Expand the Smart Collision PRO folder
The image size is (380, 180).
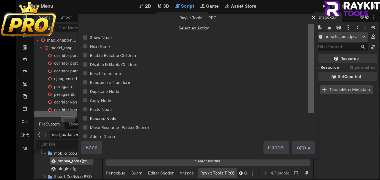45,176
